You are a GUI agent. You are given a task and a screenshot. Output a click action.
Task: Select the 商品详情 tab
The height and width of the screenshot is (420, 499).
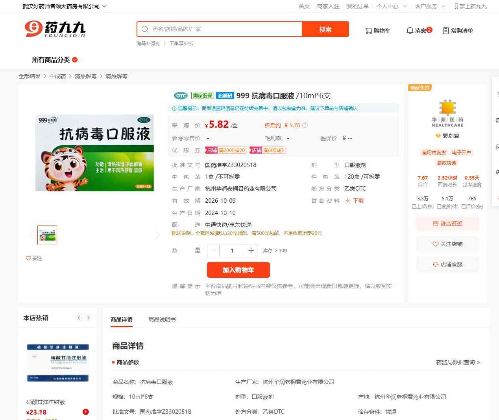coord(122,319)
